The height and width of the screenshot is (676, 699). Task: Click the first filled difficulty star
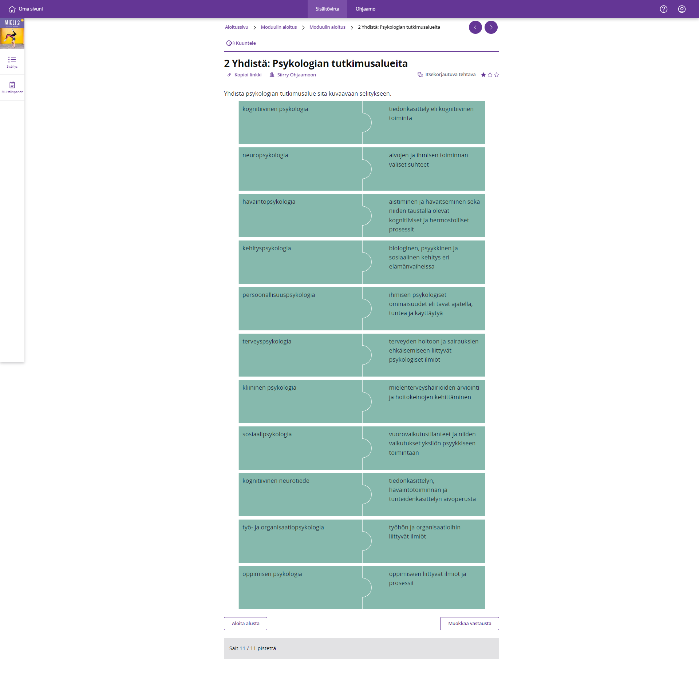[x=483, y=75]
